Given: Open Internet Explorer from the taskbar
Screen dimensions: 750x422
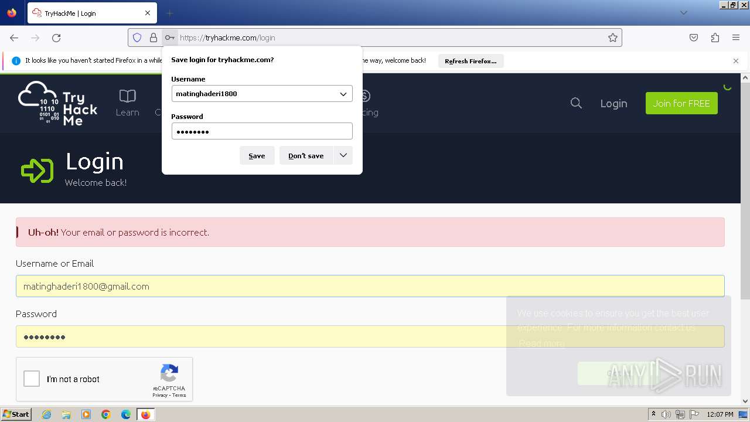Looking at the screenshot, I should tap(46, 414).
